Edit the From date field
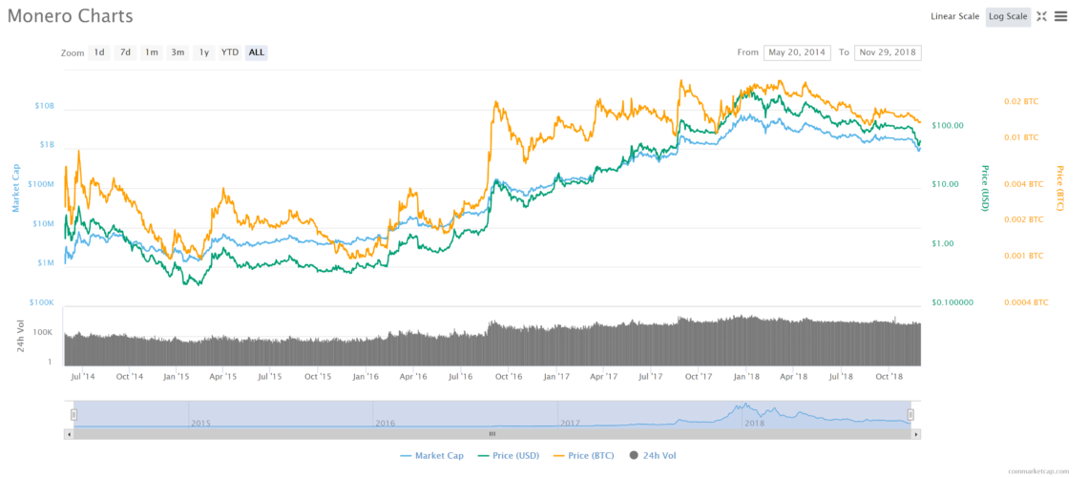 [x=797, y=52]
